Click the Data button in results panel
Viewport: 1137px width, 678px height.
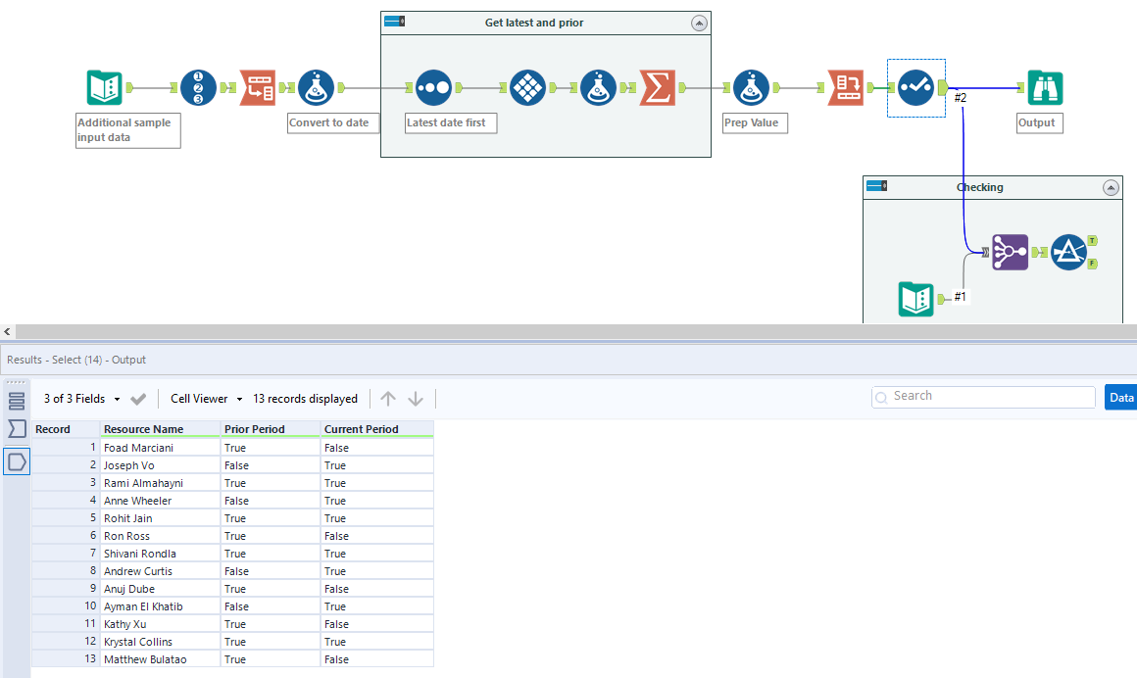coord(1121,397)
